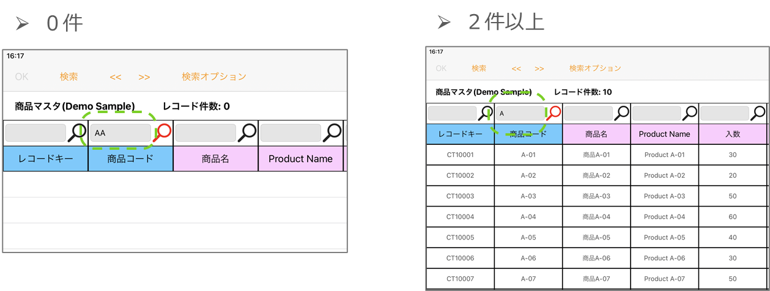Click magnifier above Product Name in the 2件以上 screen
770x291 pixels.
(690, 112)
